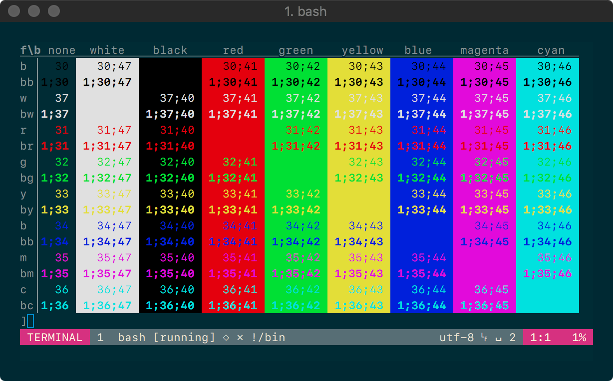Click the whitespace symbol in the status bar
613x381 pixels.
pos(498,337)
